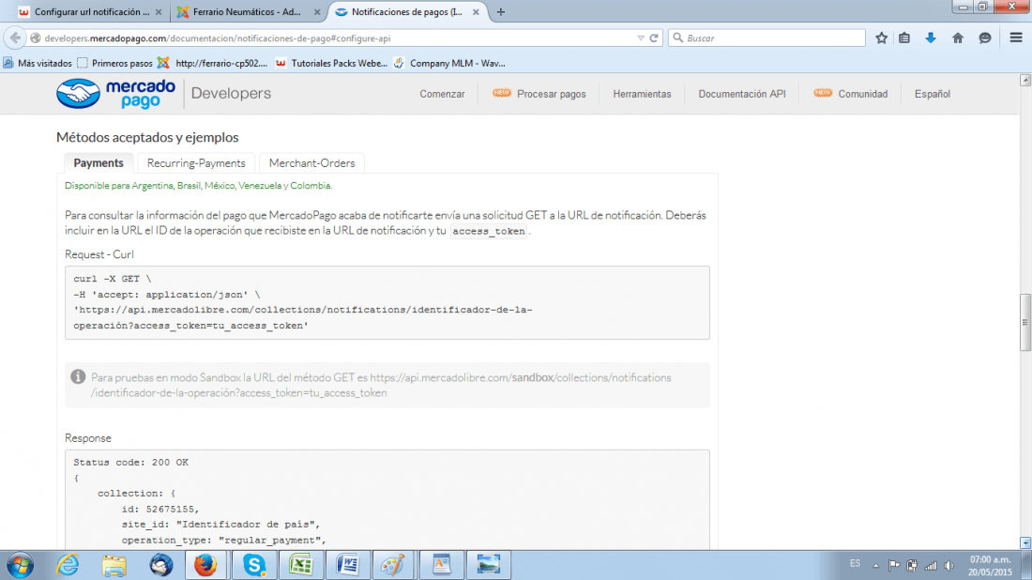Select the Payments tab
This screenshot has width=1032, height=580.
99,162
